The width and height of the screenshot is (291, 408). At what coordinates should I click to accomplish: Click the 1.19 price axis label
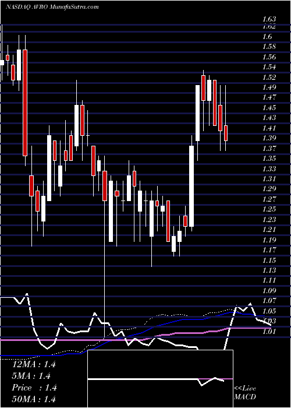269,240
